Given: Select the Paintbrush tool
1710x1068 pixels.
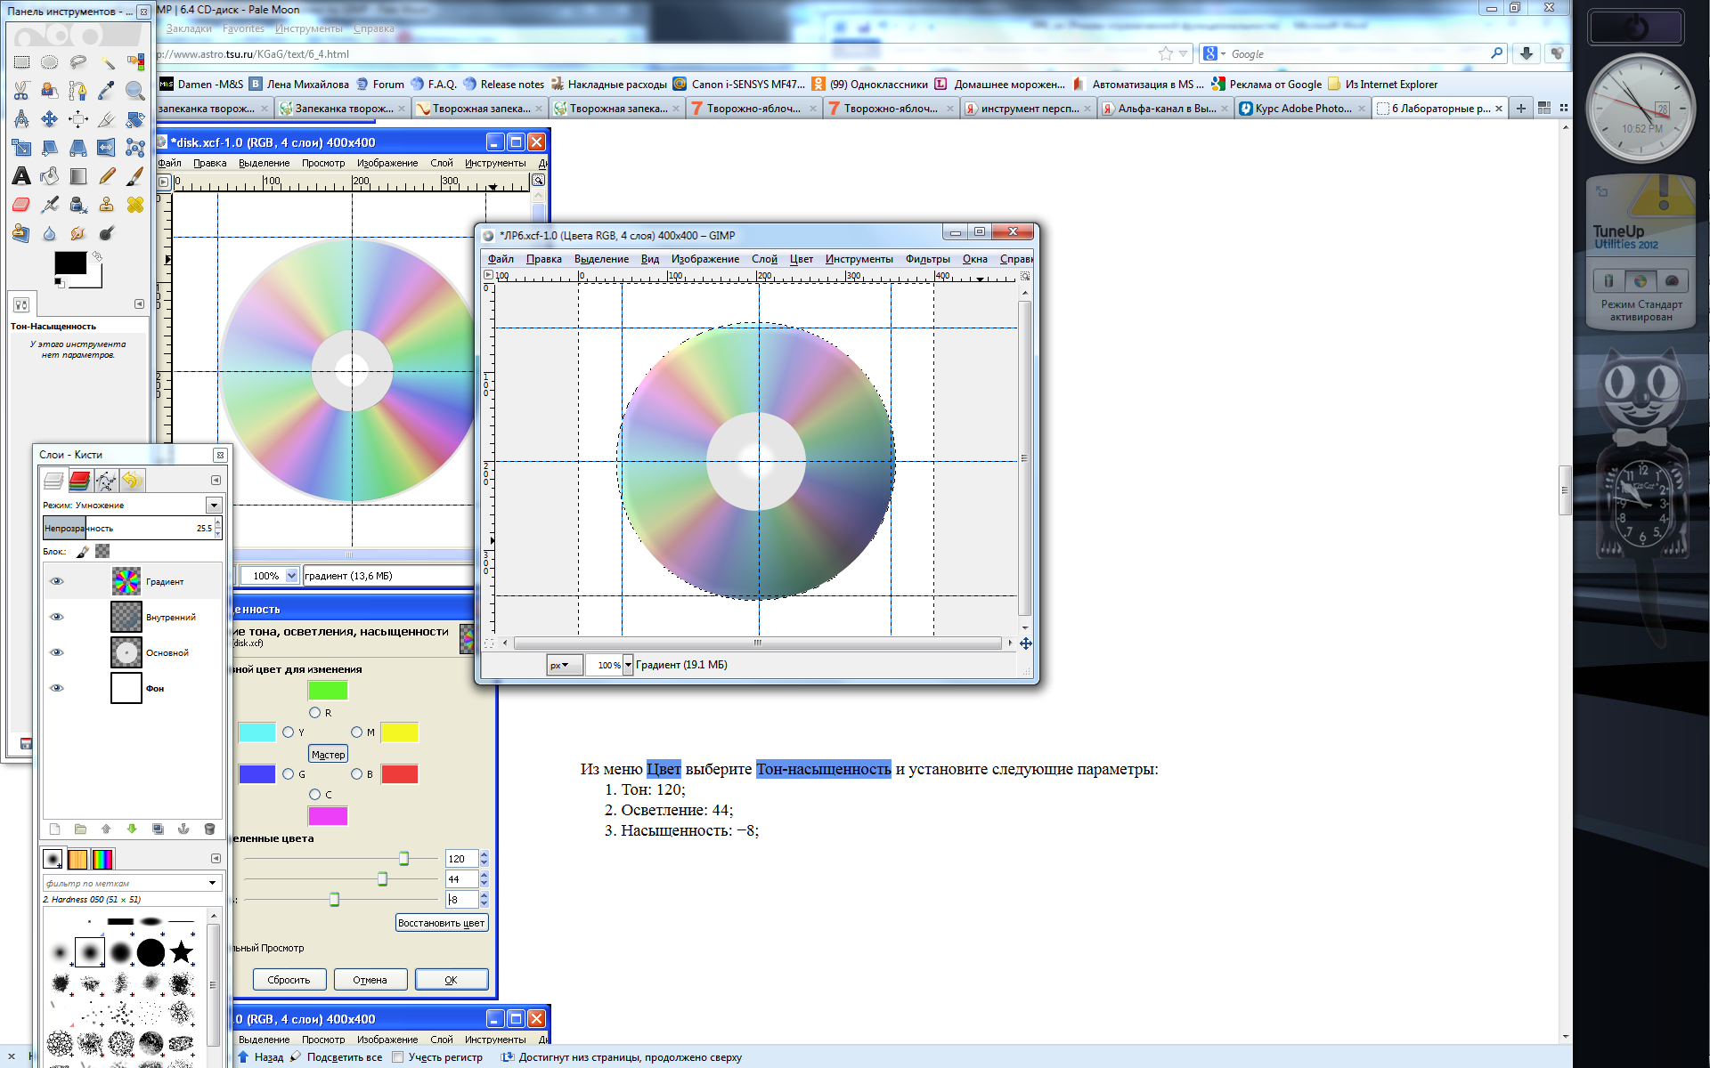Looking at the screenshot, I should [x=135, y=176].
